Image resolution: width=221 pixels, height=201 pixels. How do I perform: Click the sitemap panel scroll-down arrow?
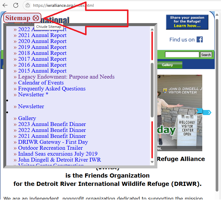coord(152,162)
